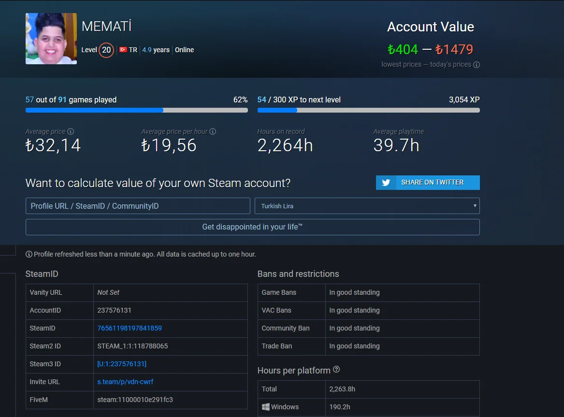Click the ₺404 lowest price value

pyautogui.click(x=403, y=49)
